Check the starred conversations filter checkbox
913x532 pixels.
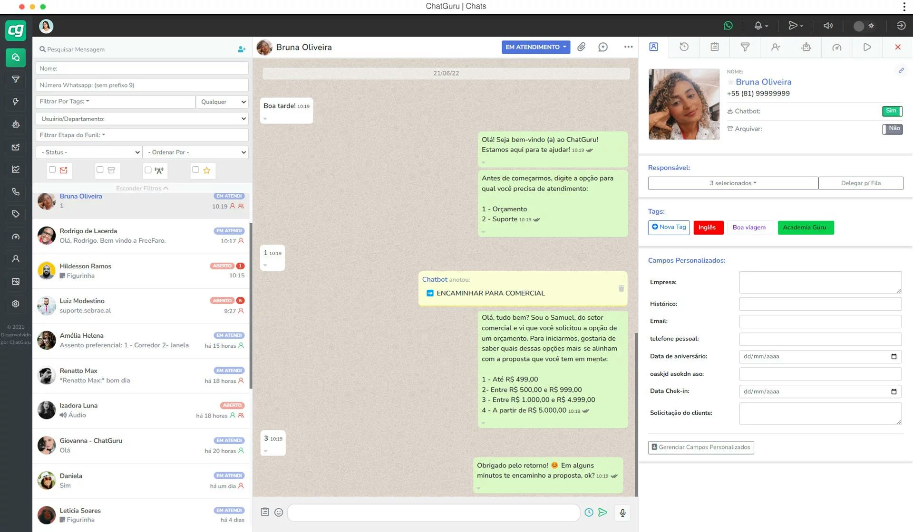[x=195, y=170]
